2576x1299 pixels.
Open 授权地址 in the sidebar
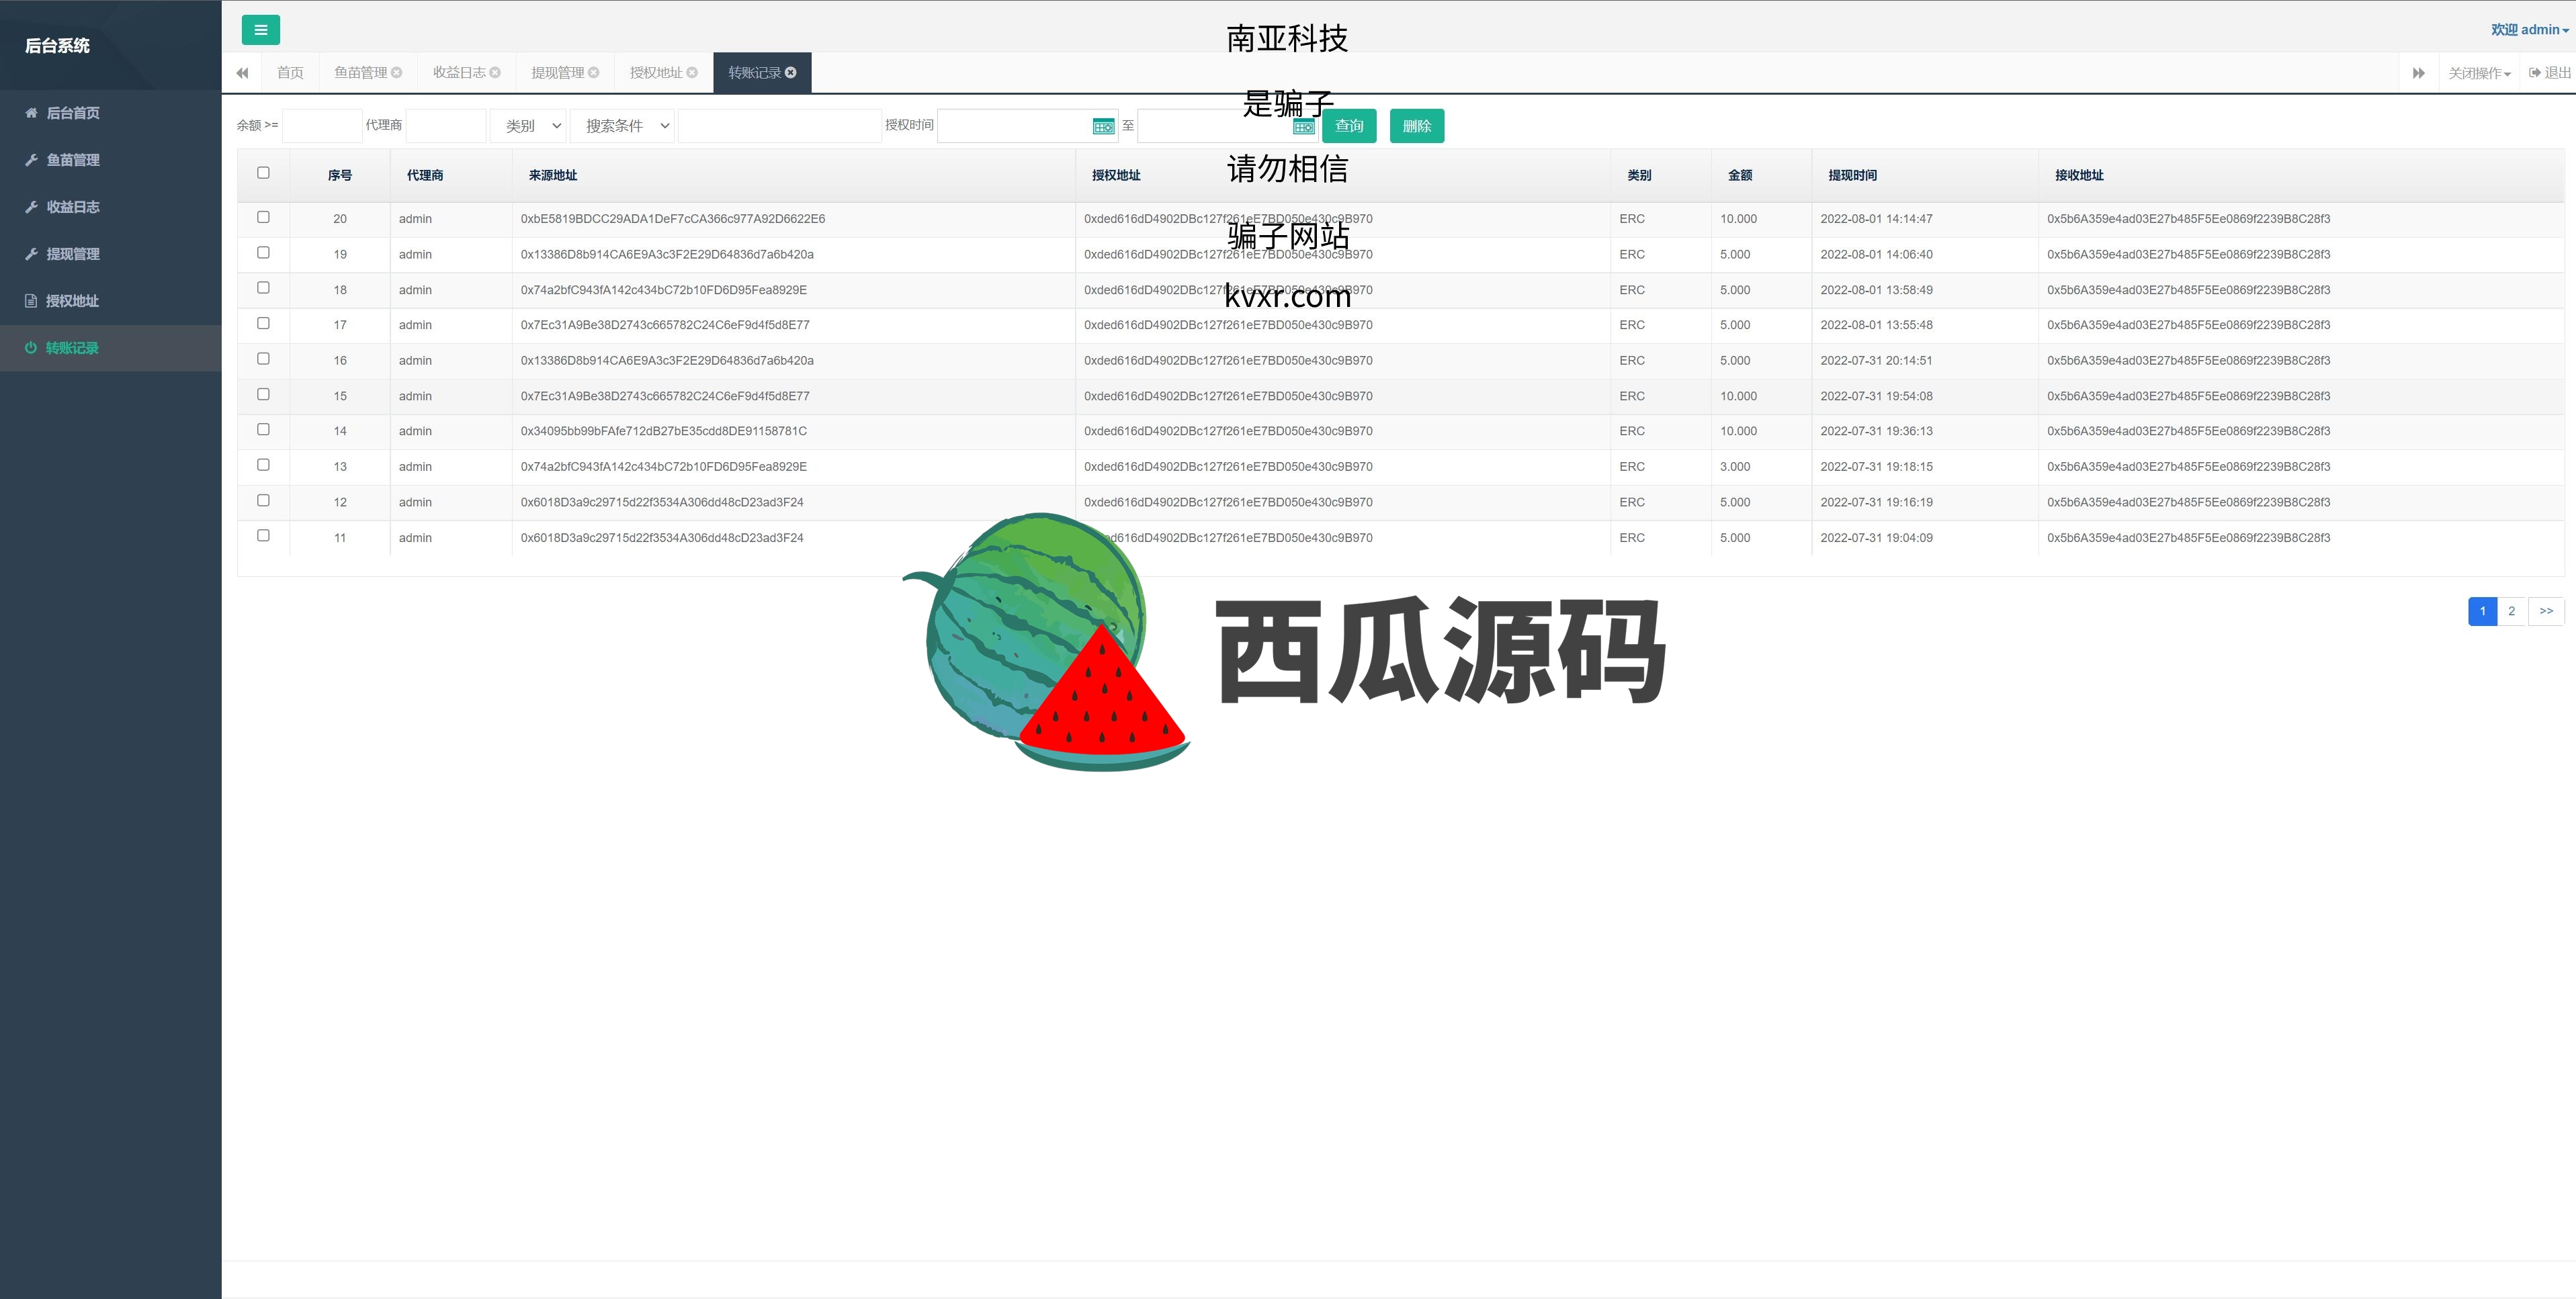110,301
